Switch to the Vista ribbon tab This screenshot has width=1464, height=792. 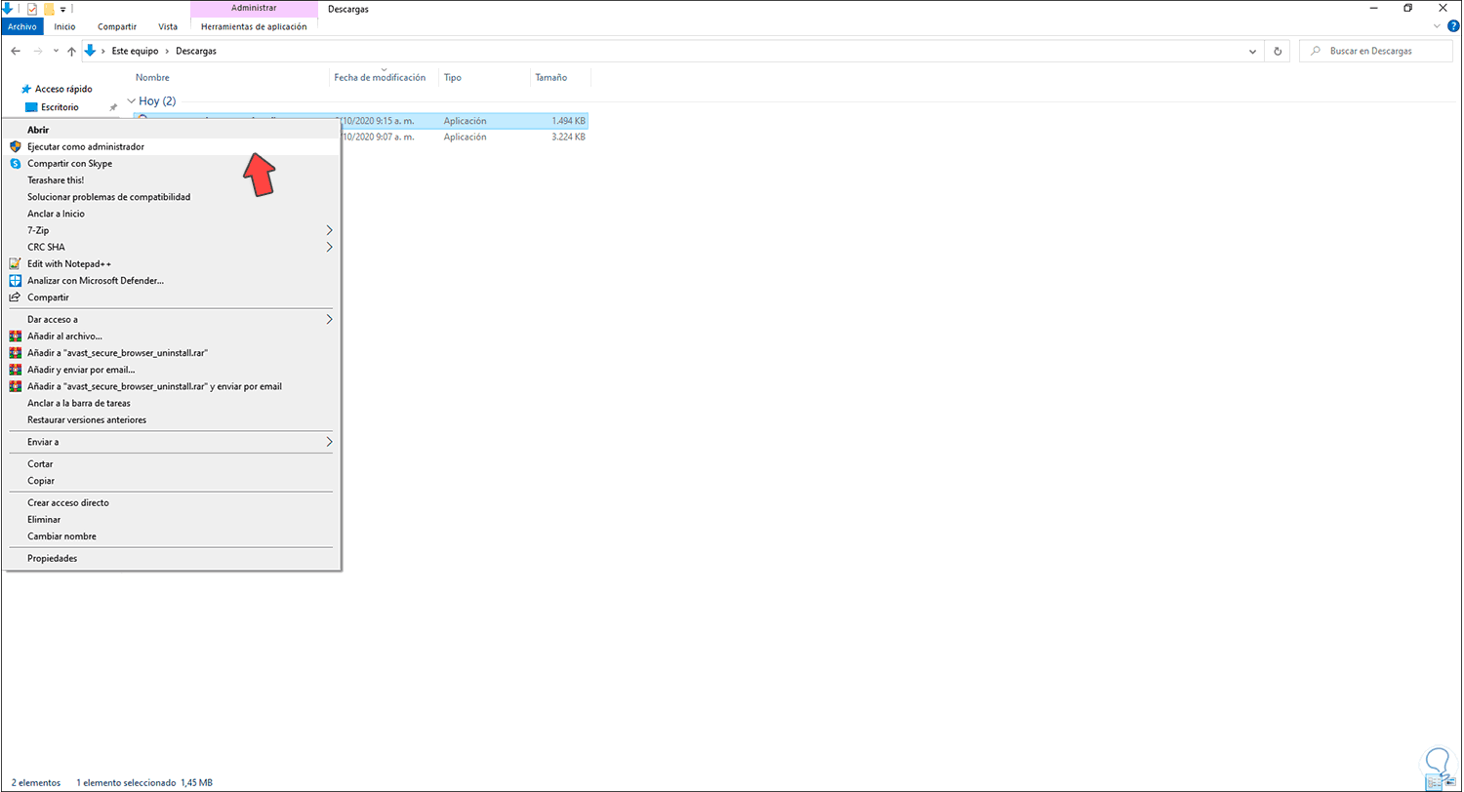click(x=168, y=27)
